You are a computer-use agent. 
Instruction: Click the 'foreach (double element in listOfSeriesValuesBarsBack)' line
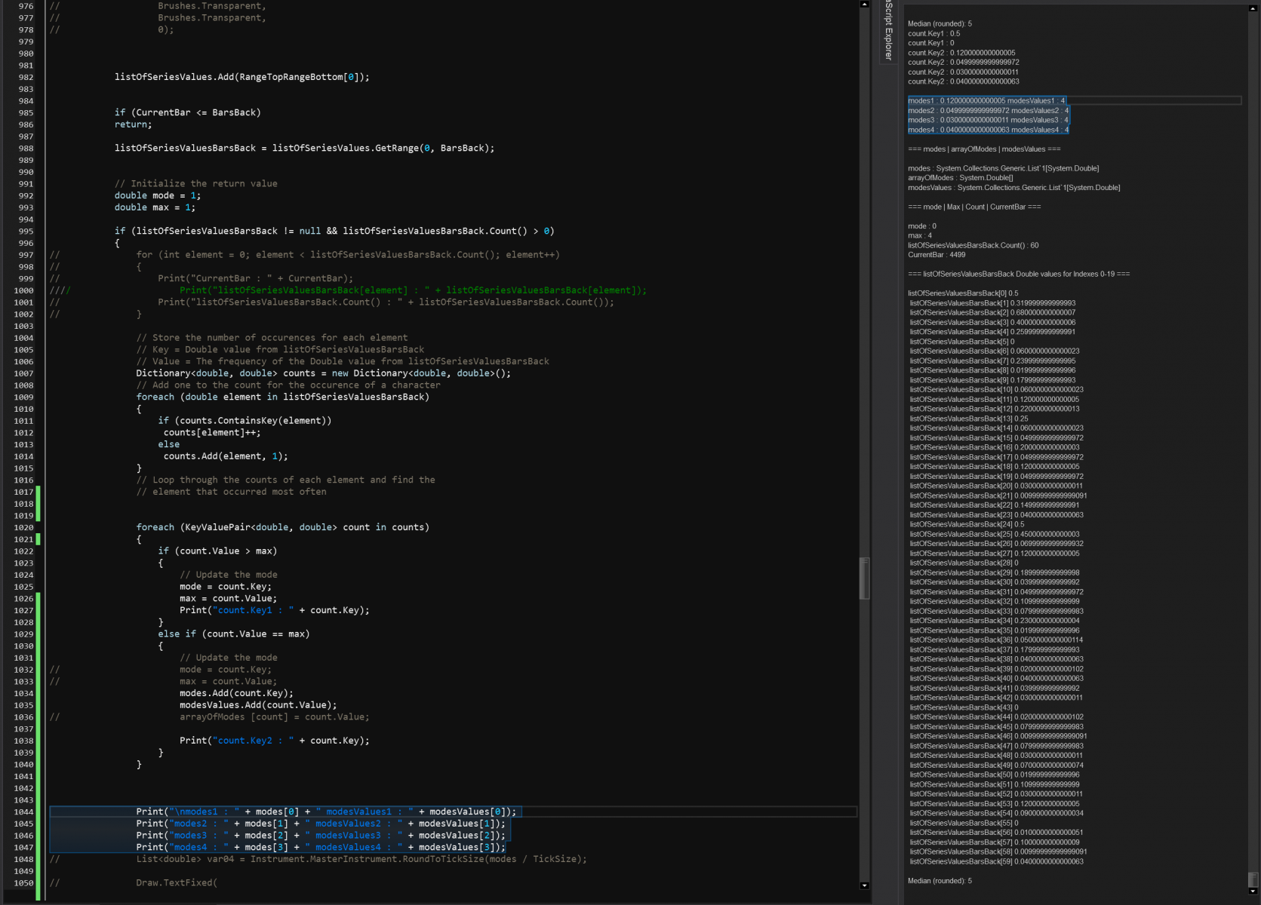282,397
